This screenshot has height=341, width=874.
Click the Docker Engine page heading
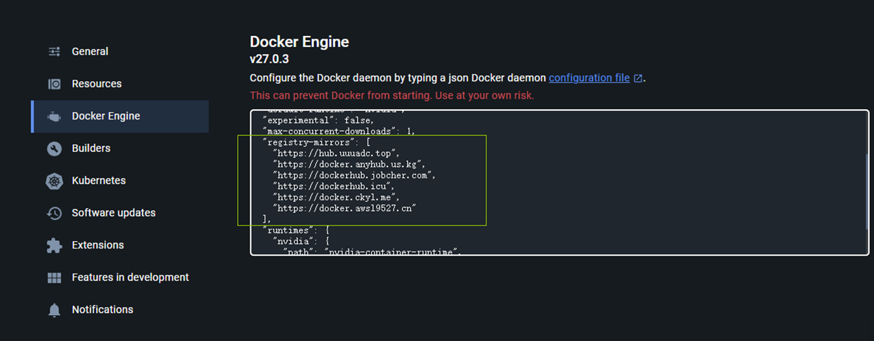click(299, 42)
